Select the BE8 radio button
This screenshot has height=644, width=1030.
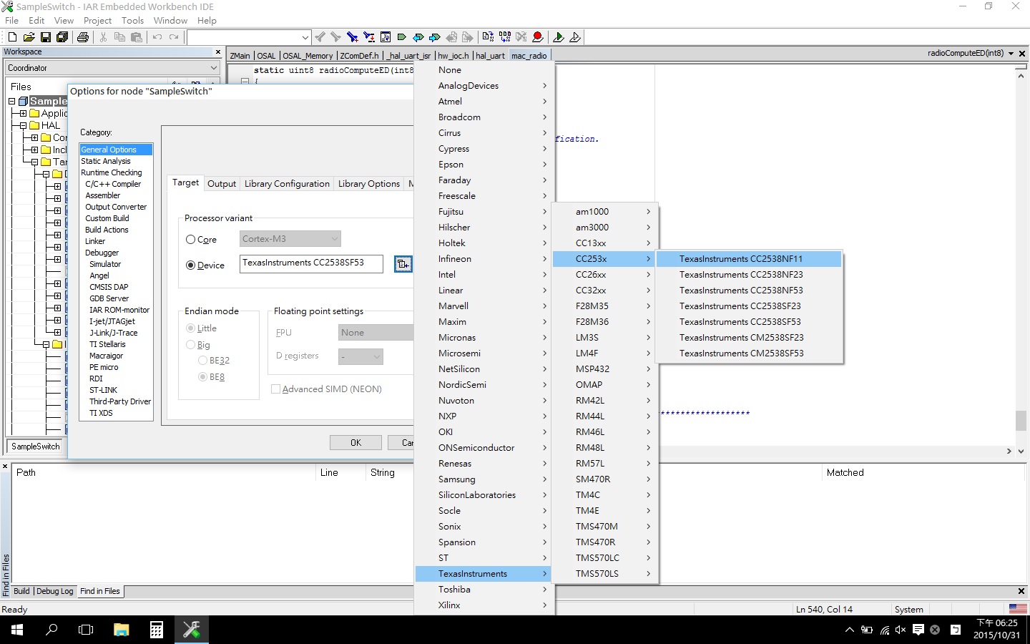pos(203,377)
